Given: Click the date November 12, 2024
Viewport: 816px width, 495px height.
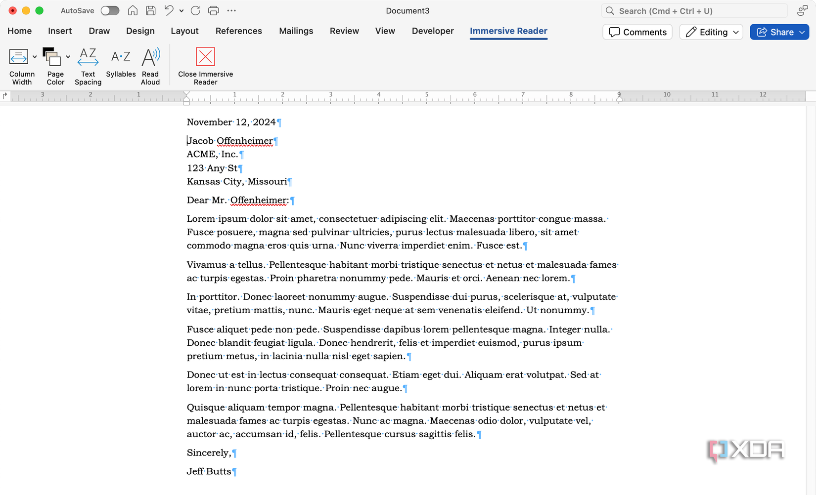Looking at the screenshot, I should click(x=231, y=122).
